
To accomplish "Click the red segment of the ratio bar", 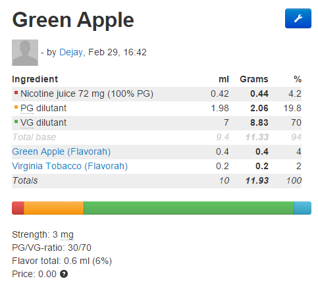I will [18, 208].
